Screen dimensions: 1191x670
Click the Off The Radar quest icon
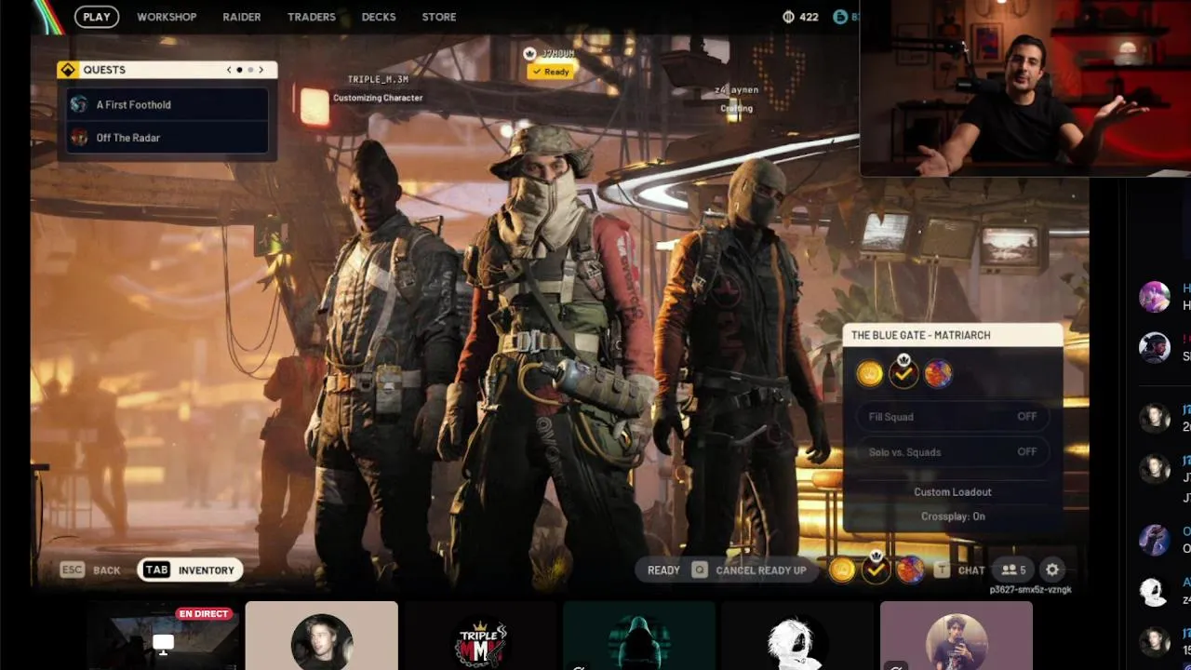[79, 137]
